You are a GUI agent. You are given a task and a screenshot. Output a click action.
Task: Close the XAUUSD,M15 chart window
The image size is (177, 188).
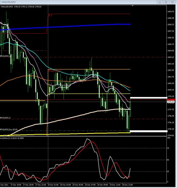coord(172,2)
